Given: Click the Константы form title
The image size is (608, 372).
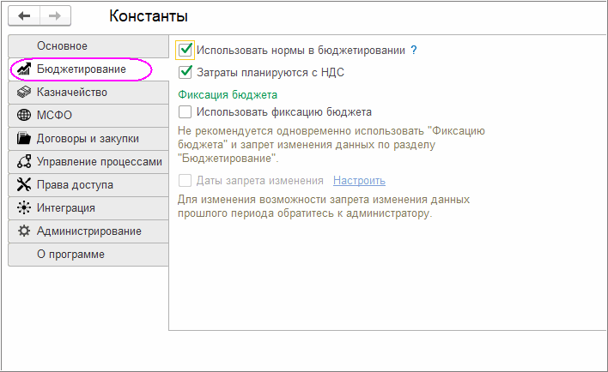Looking at the screenshot, I should pos(149,16).
